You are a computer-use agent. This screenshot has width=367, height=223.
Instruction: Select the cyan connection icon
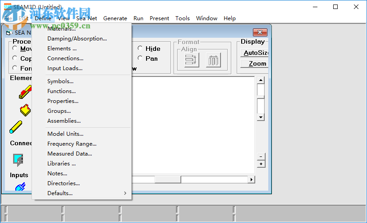18,160
